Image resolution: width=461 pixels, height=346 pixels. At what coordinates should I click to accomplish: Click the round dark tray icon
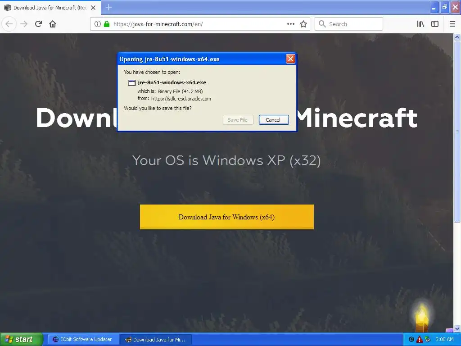coord(411,339)
